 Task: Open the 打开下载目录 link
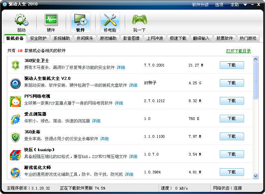[x=238, y=51]
